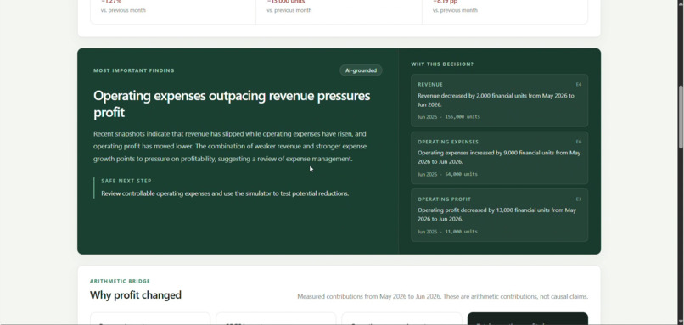Open the Revenue evidence card
The width and height of the screenshot is (684, 325).
click(x=499, y=100)
